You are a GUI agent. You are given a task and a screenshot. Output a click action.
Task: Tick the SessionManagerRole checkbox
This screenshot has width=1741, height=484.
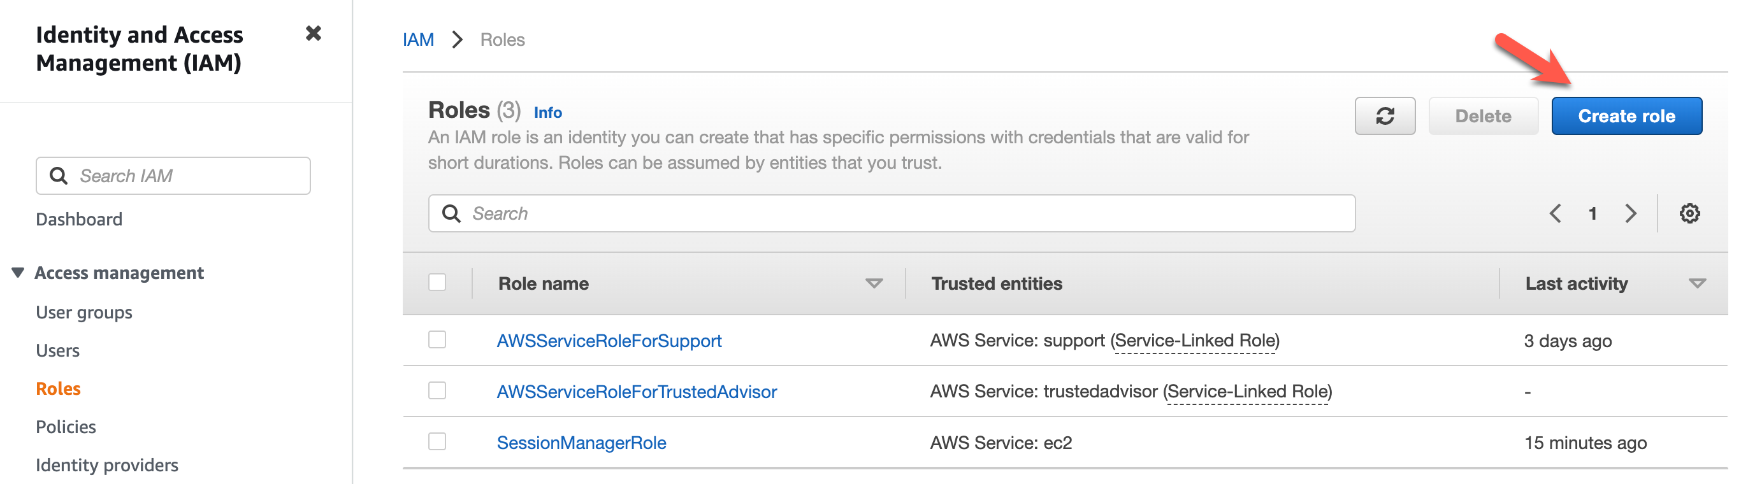pyautogui.click(x=437, y=441)
